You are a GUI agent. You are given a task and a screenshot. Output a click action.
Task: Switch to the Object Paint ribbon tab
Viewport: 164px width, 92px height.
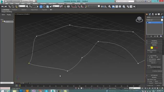click(34, 10)
